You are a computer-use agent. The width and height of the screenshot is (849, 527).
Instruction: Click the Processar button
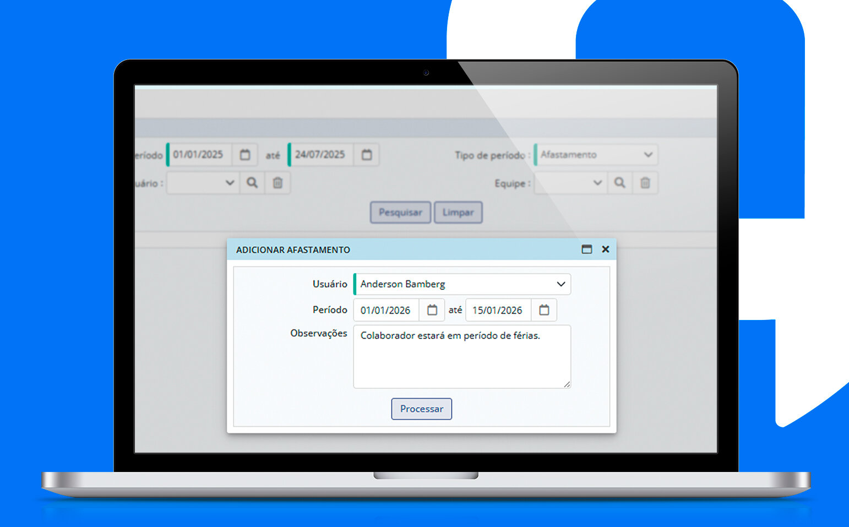(x=422, y=409)
